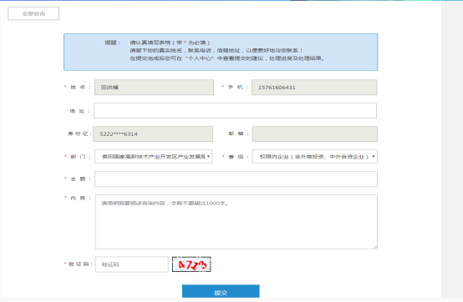
Task: Click the 手机 phone number field
Action: pyautogui.click(x=314, y=88)
